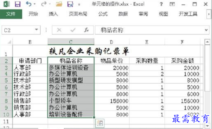This screenshot has width=212, height=129.
Task: Switch to the 开始 ribbon tab
Action: pyautogui.click(x=33, y=14)
